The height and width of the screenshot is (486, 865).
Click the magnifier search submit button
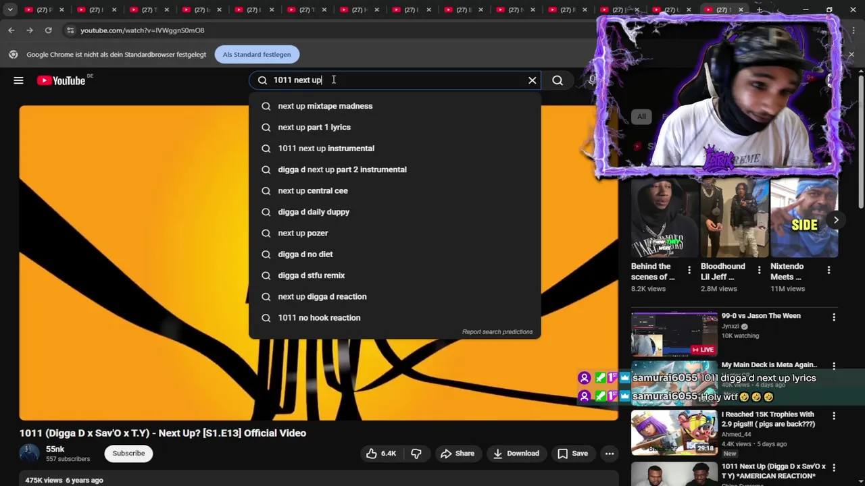(558, 80)
